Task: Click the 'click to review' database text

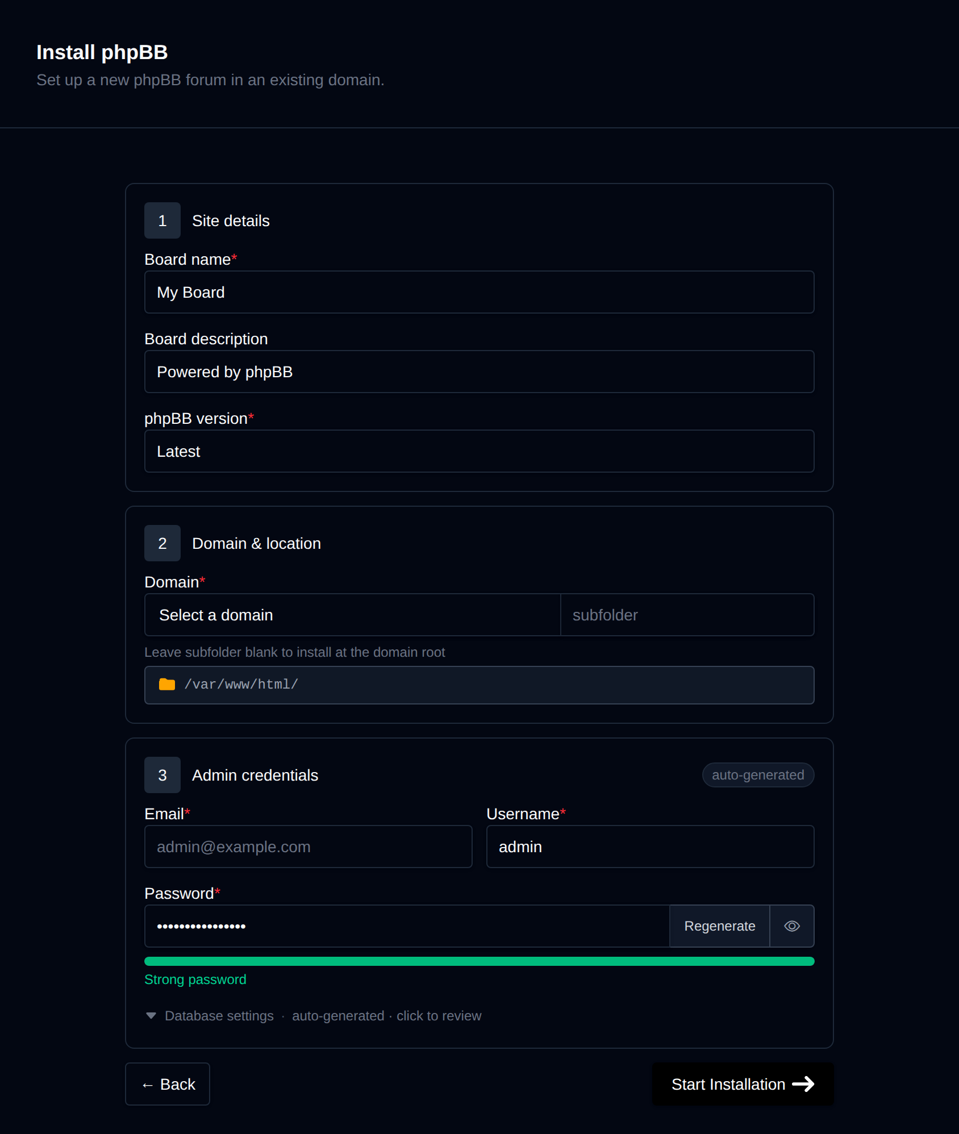Action: pyautogui.click(x=439, y=1016)
